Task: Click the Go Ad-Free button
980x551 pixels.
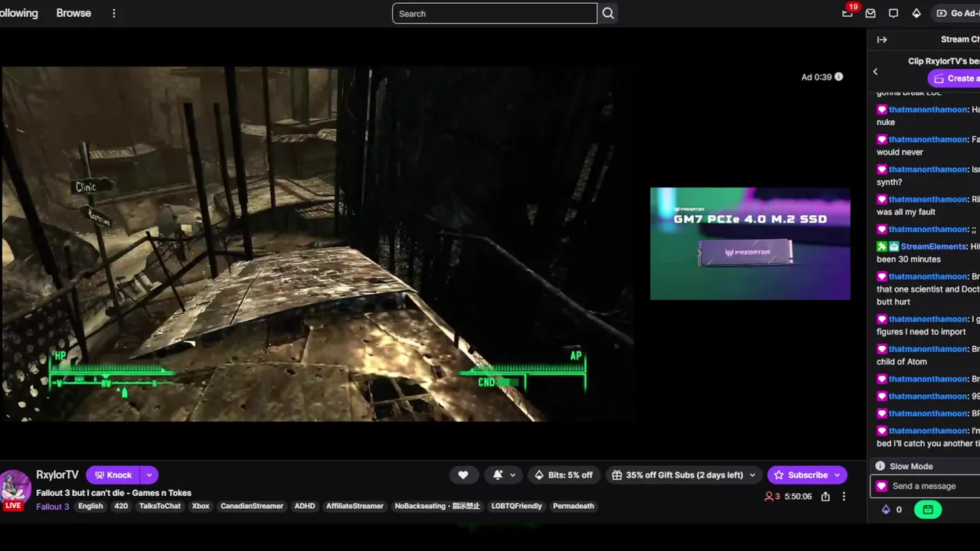Action: pos(957,13)
